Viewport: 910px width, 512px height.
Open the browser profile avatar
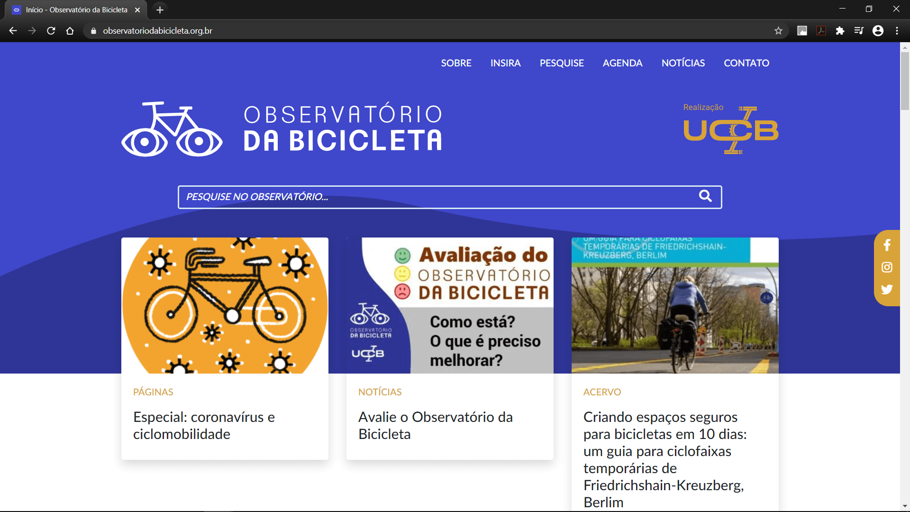click(x=878, y=30)
